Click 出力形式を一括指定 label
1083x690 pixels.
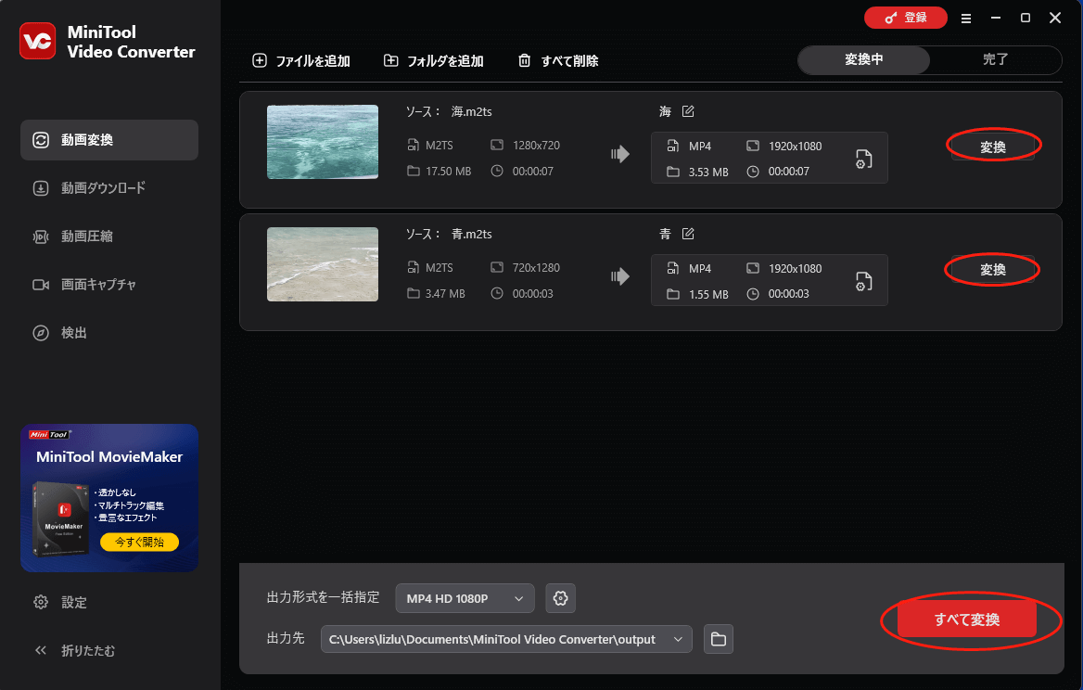click(x=324, y=597)
